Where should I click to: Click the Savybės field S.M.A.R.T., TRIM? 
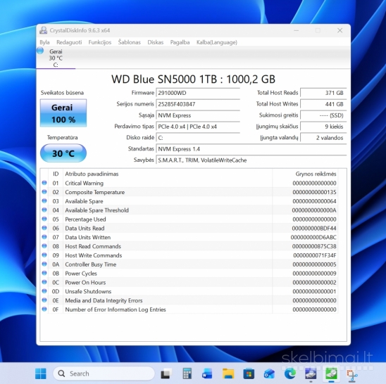pos(251,160)
